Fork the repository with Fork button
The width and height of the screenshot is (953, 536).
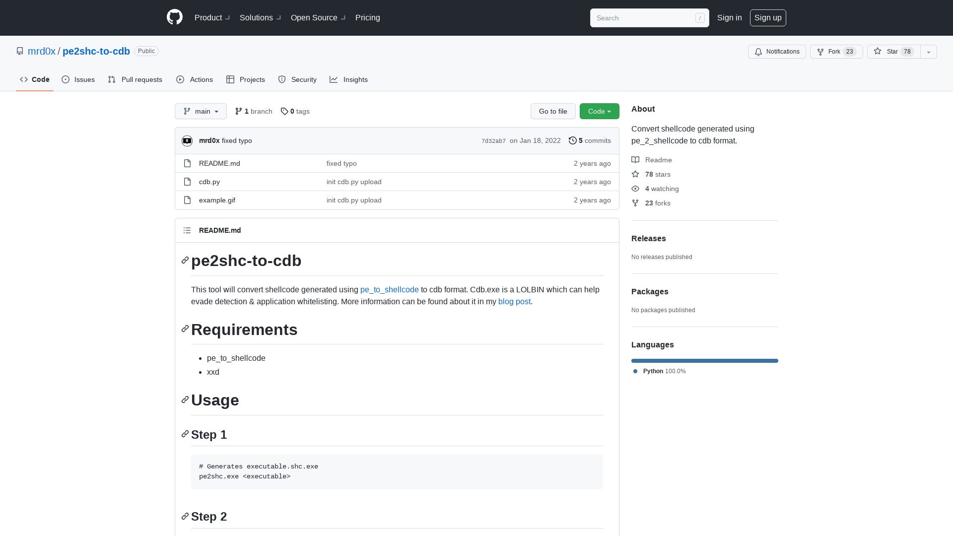click(836, 52)
